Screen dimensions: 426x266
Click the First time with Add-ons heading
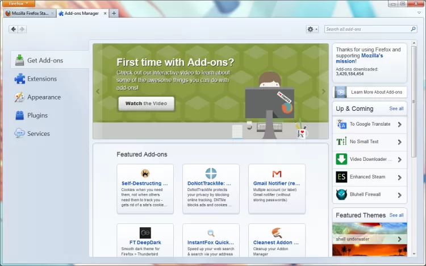coord(176,63)
